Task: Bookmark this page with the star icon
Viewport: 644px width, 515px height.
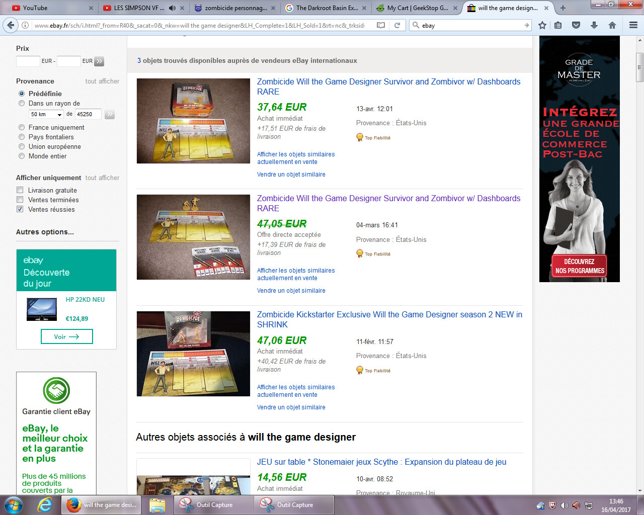Action: coord(542,25)
